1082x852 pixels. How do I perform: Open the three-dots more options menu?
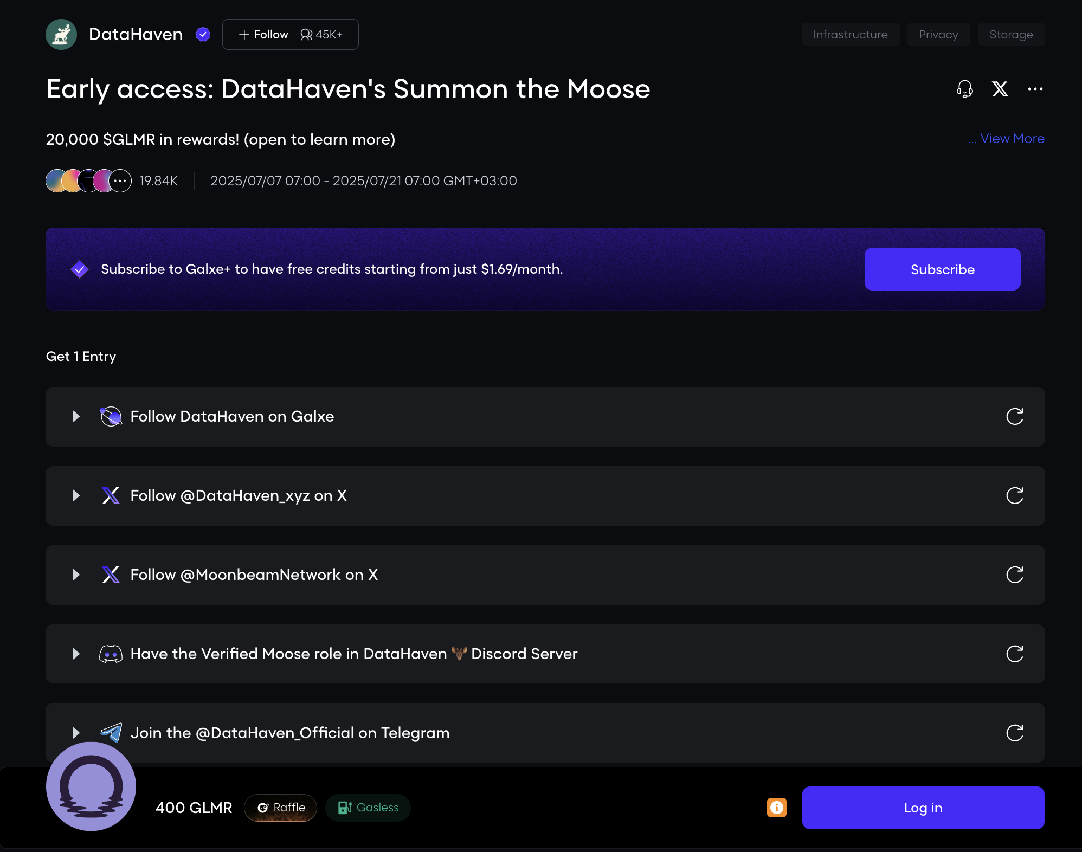coord(1035,89)
